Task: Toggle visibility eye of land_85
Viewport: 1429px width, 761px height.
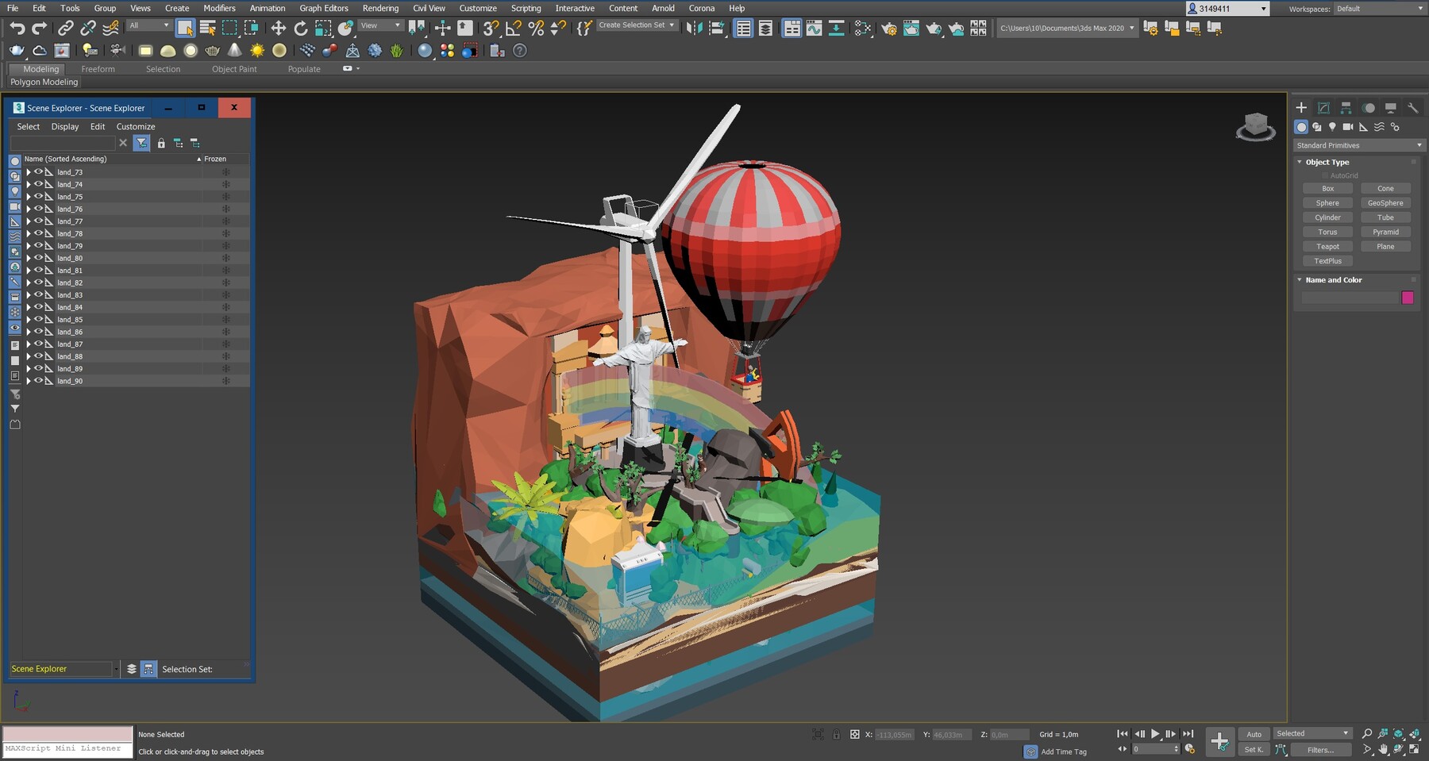Action: [38, 319]
